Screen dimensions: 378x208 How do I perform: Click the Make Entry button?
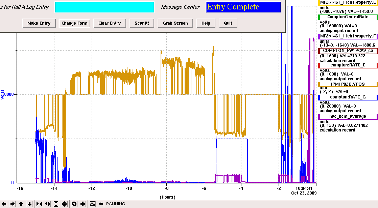point(39,23)
